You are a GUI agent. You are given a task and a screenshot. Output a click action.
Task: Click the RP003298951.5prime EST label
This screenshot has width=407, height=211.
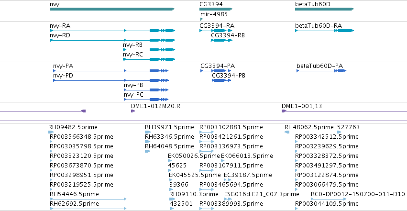(x=81, y=175)
